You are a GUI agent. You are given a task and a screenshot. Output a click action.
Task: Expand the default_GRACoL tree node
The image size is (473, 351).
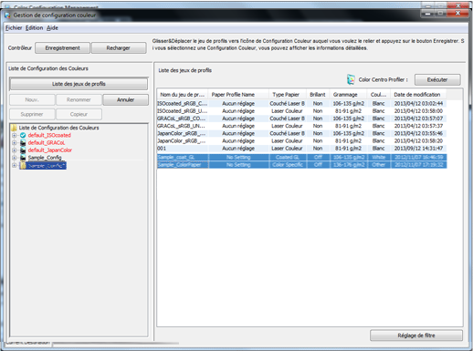[15, 142]
